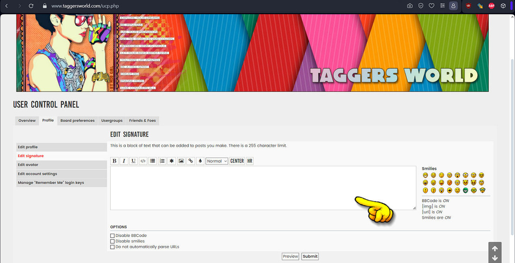This screenshot has height=263, width=515.
Task: Open the extensions cube icon
Action: pyautogui.click(x=503, y=6)
